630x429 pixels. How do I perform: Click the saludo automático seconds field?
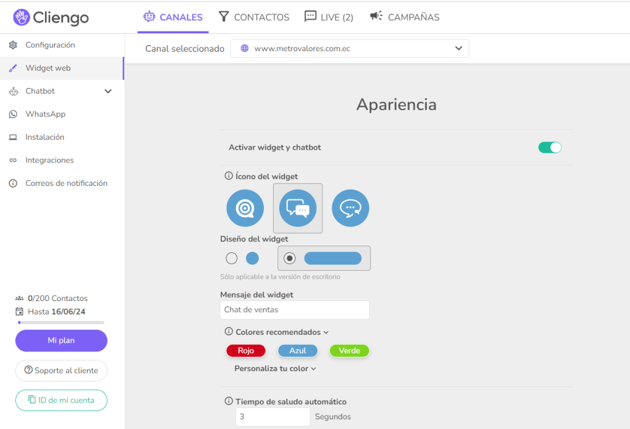pyautogui.click(x=273, y=417)
